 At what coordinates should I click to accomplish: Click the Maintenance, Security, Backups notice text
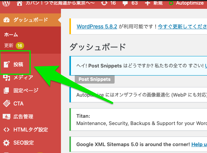tap(142, 123)
